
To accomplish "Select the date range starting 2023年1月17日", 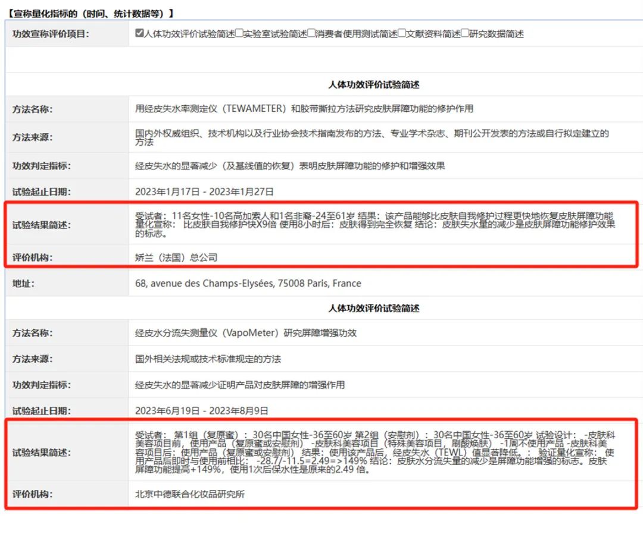I will (x=204, y=191).
